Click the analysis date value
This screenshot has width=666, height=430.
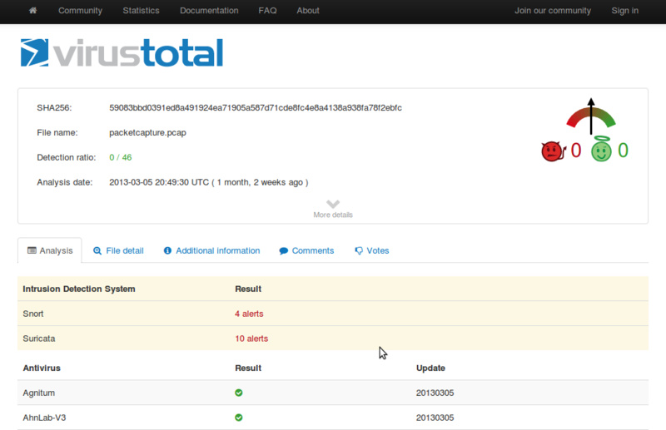(x=209, y=182)
